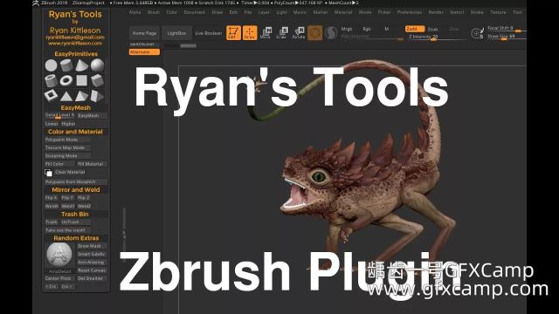This screenshot has height=314, width=559.
Task: Click the brush symmetry circle icon
Action: [x=477, y=33]
